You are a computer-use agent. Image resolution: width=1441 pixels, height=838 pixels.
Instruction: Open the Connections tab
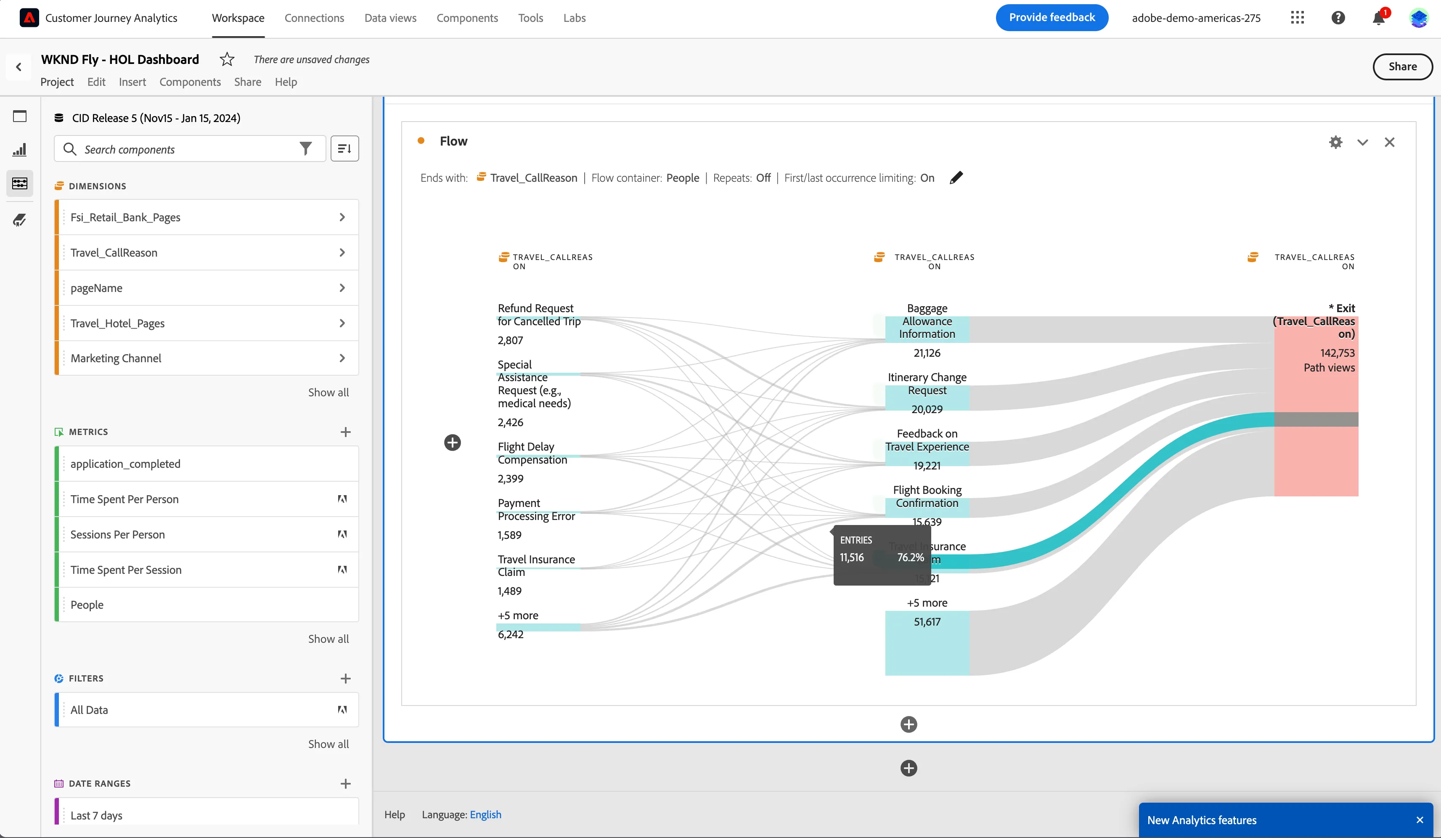pos(314,18)
